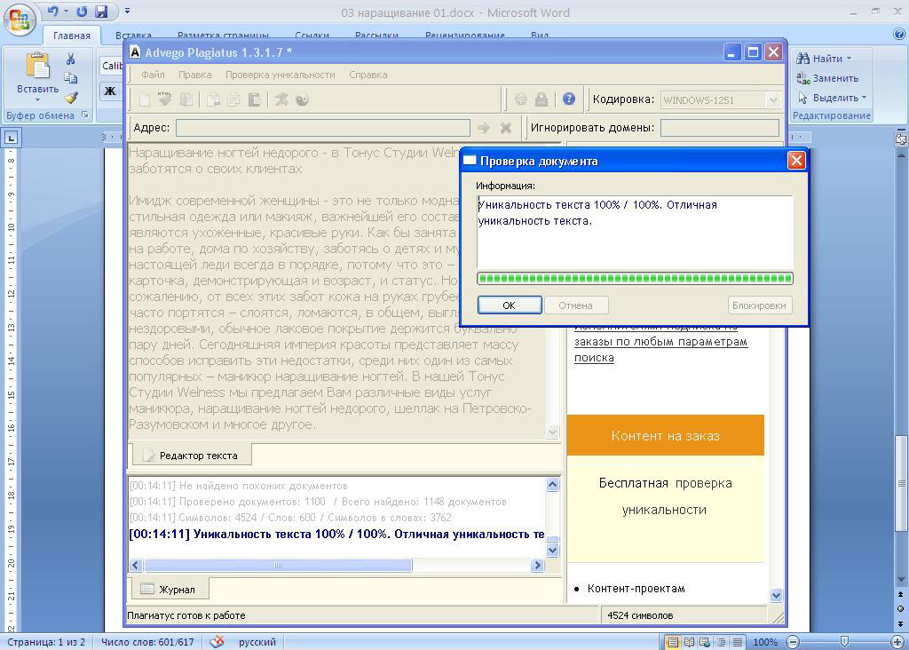
Task: Click the Plagiatus paste clipboard icon
Action: (x=254, y=99)
